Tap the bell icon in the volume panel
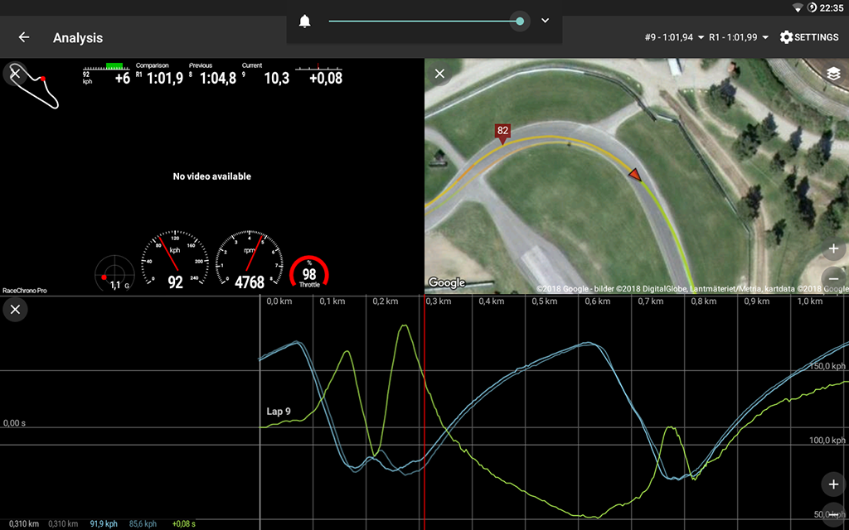This screenshot has height=530, width=849. coord(305,22)
